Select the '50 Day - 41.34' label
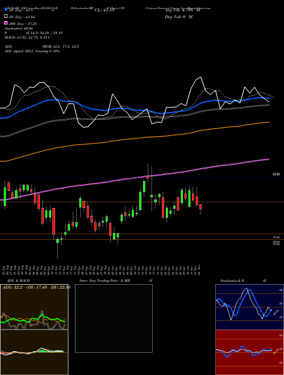 (x=21, y=17)
